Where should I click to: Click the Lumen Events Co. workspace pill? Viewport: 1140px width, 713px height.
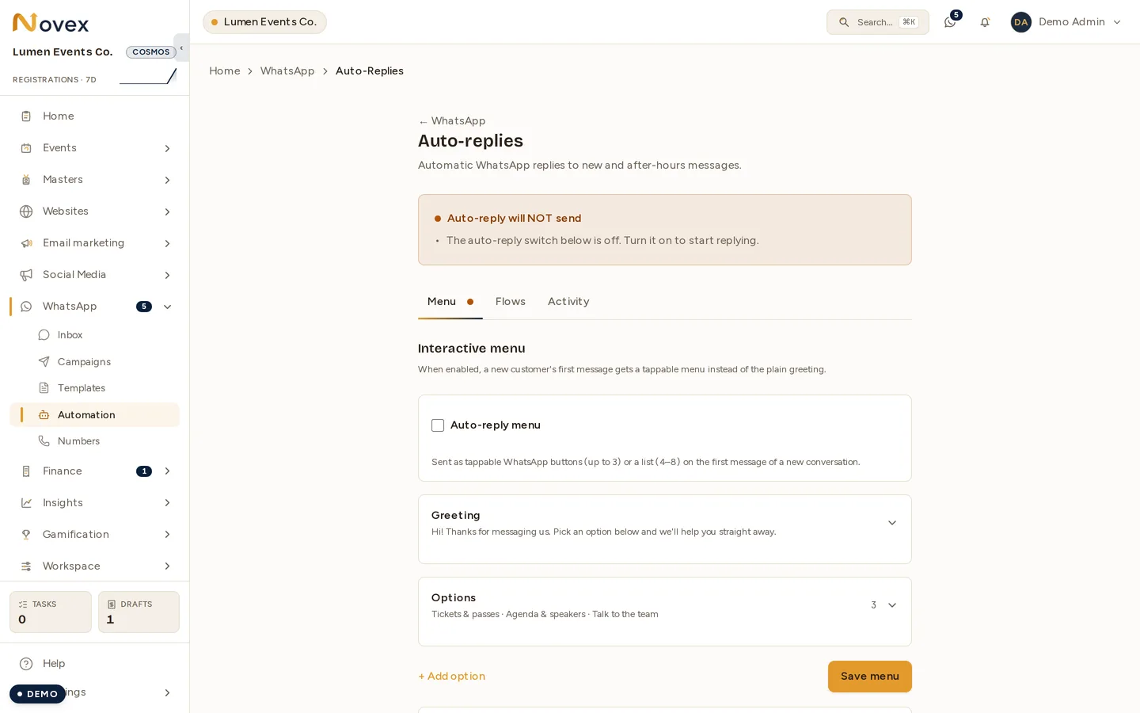click(x=264, y=22)
